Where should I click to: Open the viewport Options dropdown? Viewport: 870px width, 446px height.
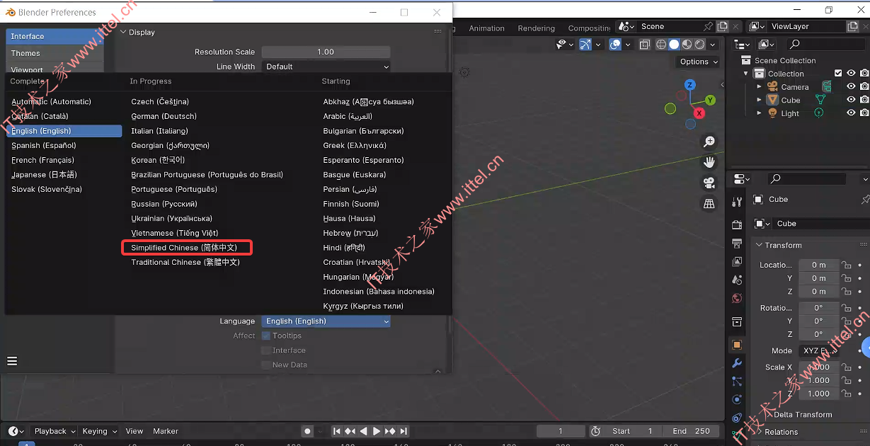(698, 62)
